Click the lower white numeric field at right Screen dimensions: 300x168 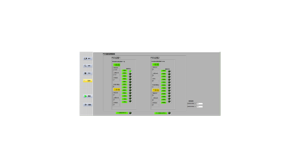click(x=200, y=107)
